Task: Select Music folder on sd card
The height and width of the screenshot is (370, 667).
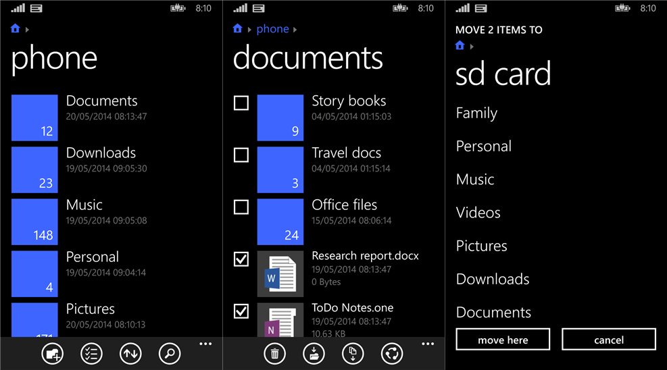Action: coord(475,180)
